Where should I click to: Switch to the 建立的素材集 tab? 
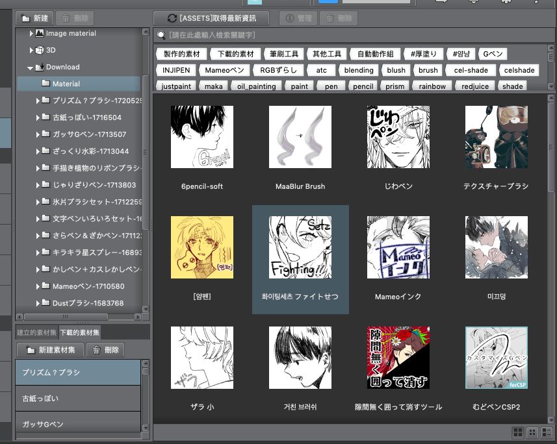(36, 332)
